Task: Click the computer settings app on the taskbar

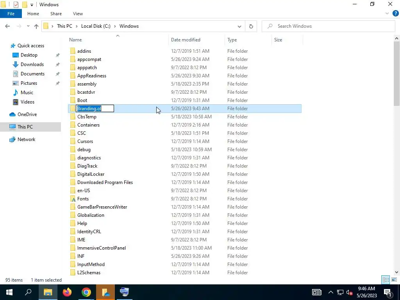Action: tap(125, 292)
